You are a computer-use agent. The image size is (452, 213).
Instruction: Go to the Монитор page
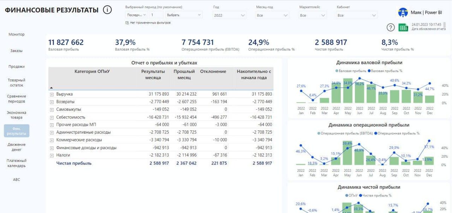point(17,35)
